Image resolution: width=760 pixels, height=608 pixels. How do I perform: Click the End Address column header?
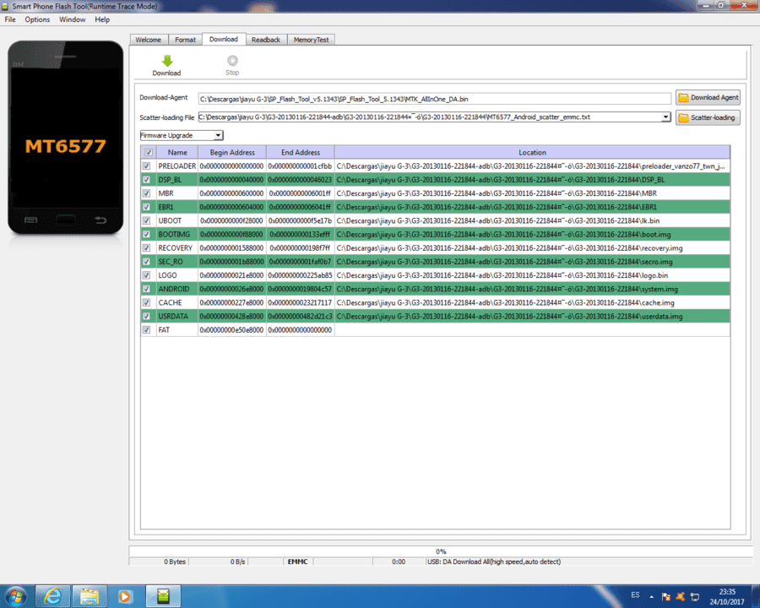click(301, 152)
